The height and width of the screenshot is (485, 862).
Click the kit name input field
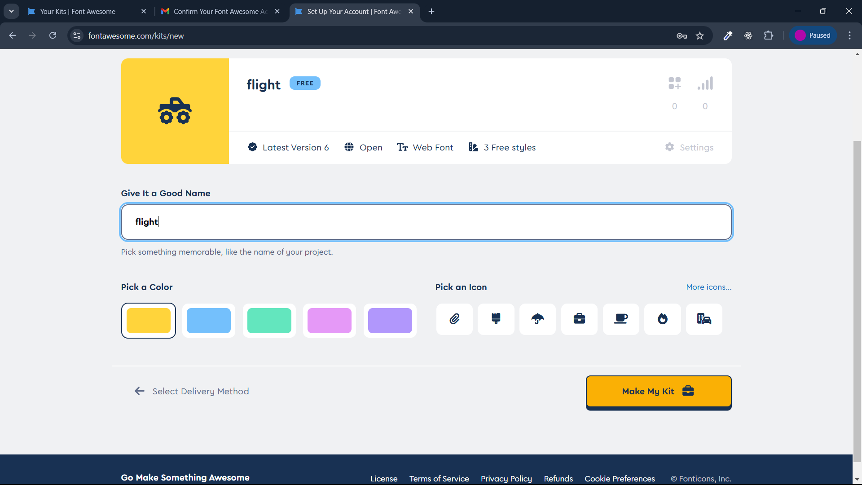tap(427, 222)
